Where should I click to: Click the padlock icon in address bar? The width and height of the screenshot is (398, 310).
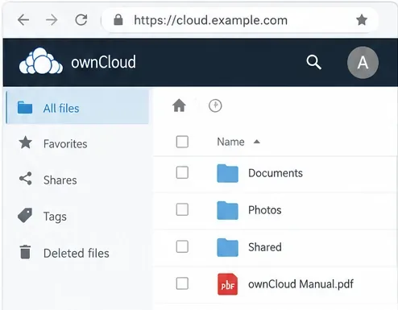118,20
